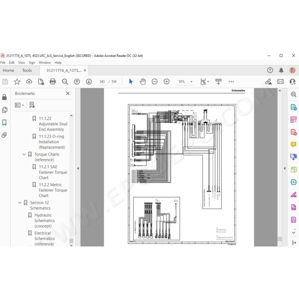Open notifications bell
Image resolution: width=299 pixels, height=299 pixels.
[x=281, y=70]
